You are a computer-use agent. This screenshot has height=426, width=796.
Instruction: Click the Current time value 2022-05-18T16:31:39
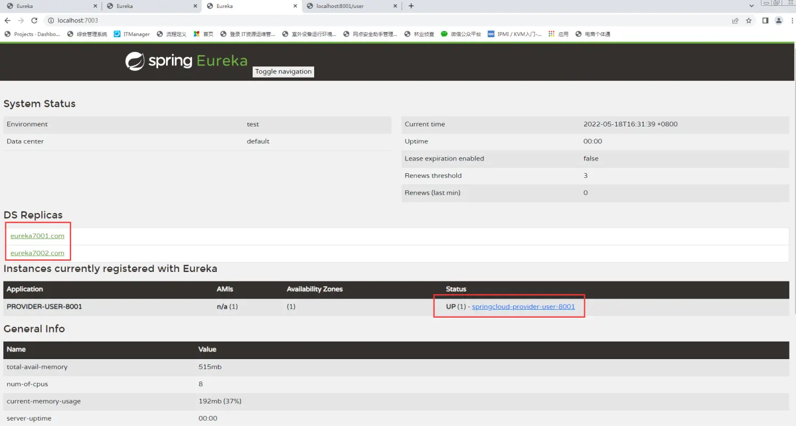(630, 124)
